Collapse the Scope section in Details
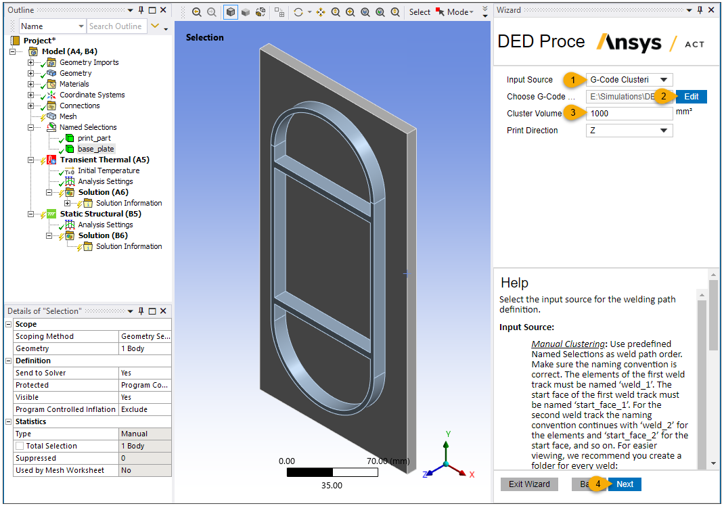 (x=9, y=325)
